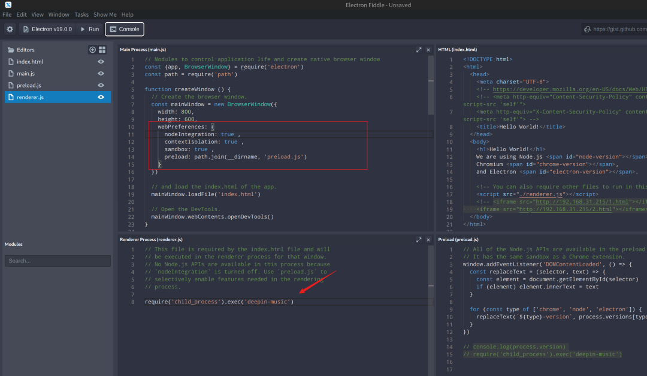
Task: Open the Edit menu
Action: 22,14
